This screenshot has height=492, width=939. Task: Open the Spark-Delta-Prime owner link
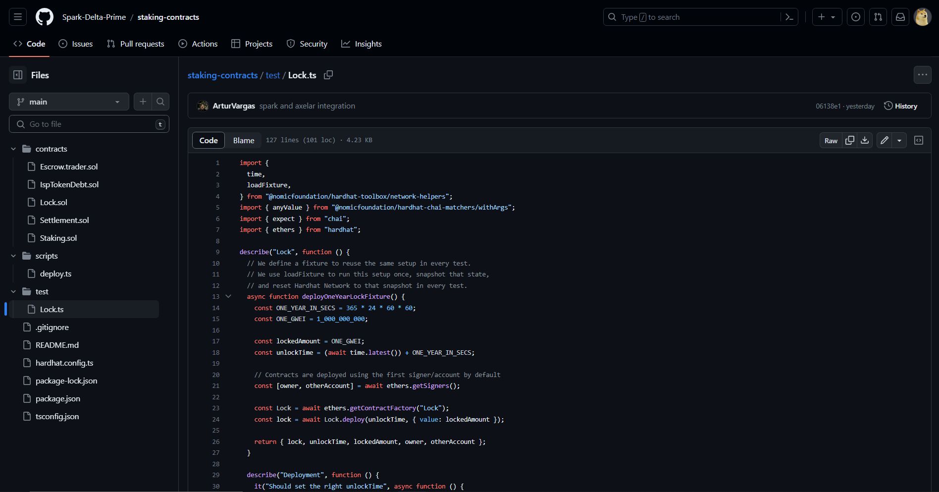(x=94, y=17)
